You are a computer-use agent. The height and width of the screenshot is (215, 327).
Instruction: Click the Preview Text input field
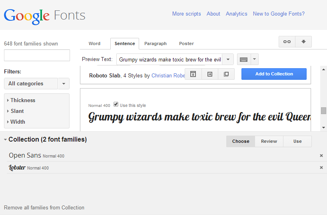pos(169,59)
